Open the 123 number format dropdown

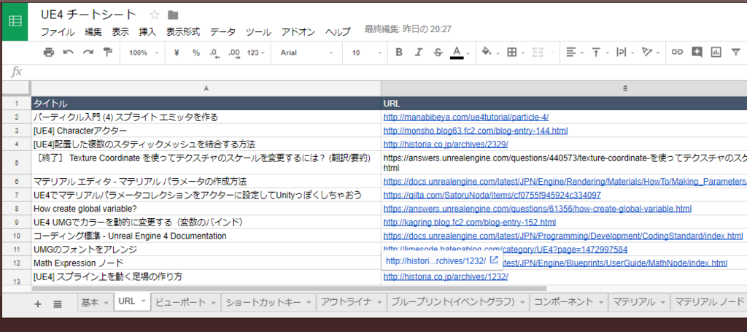(256, 53)
